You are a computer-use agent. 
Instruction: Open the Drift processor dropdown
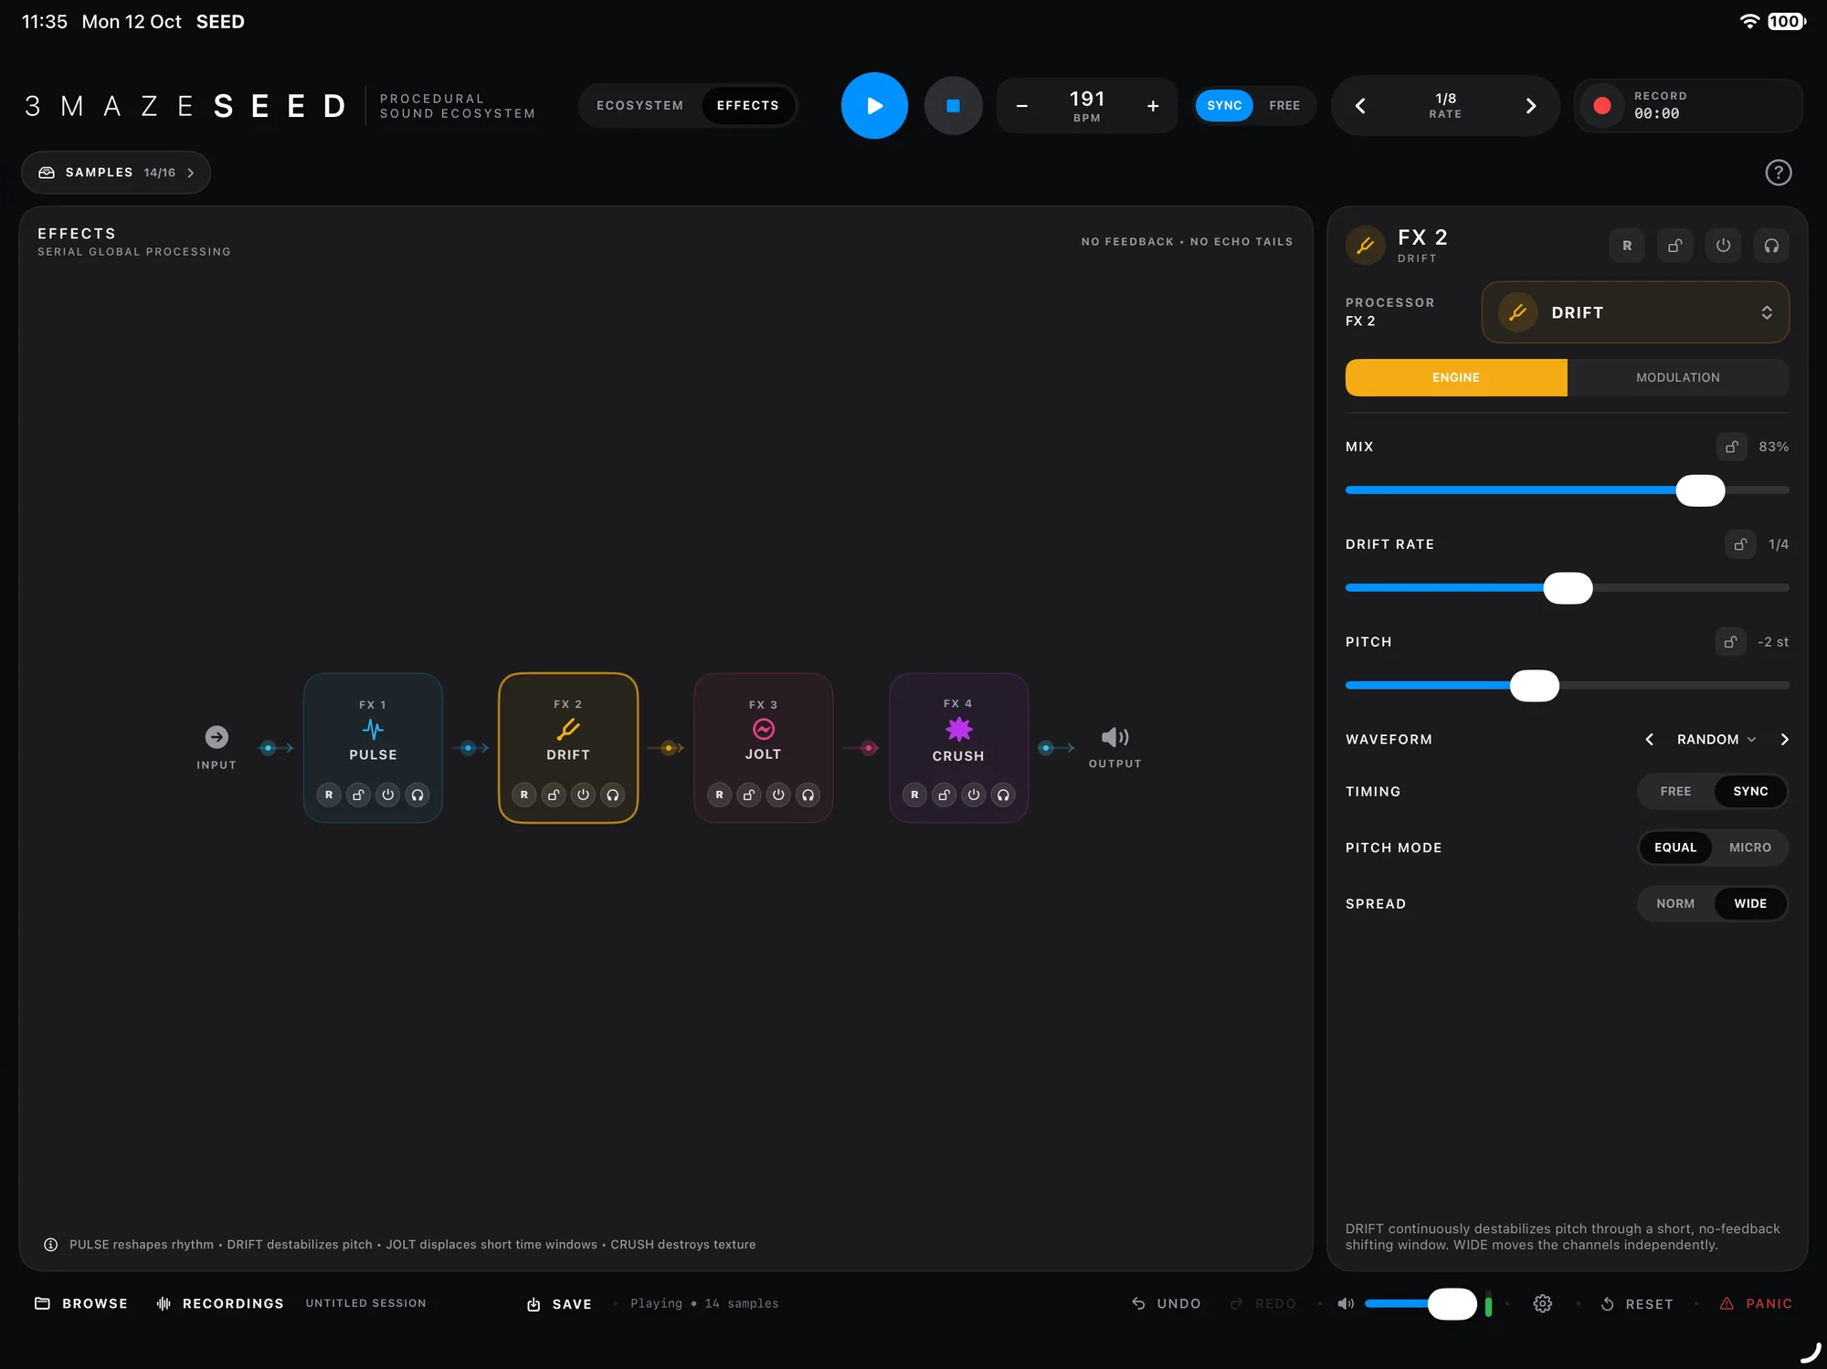[x=1635, y=312]
